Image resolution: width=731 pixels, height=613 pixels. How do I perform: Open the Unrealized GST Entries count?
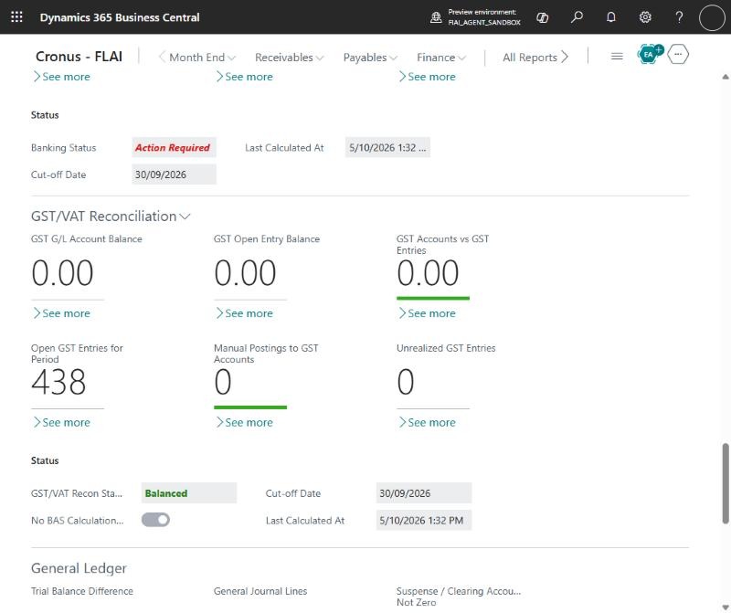tap(406, 382)
